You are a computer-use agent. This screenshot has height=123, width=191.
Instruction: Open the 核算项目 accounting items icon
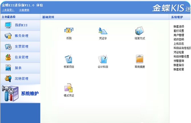pyautogui.click(x=69, y=59)
